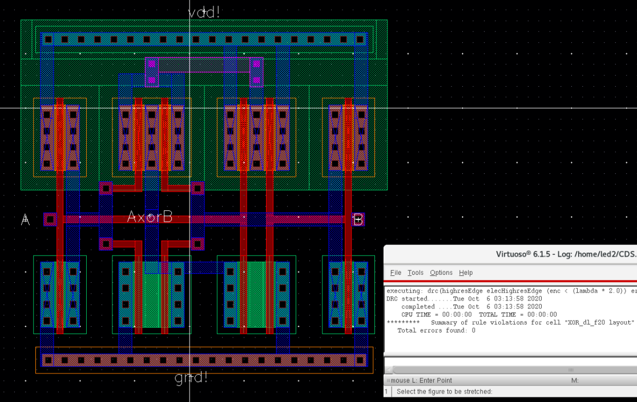Open the Options menu in the log window
The image size is (637, 402).
pos(441,273)
